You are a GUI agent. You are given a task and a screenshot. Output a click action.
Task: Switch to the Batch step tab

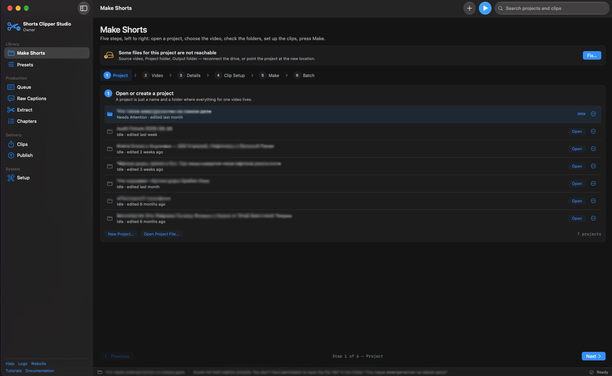tap(304, 75)
